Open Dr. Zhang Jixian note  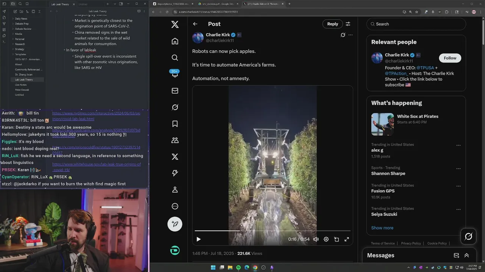click(x=24, y=74)
